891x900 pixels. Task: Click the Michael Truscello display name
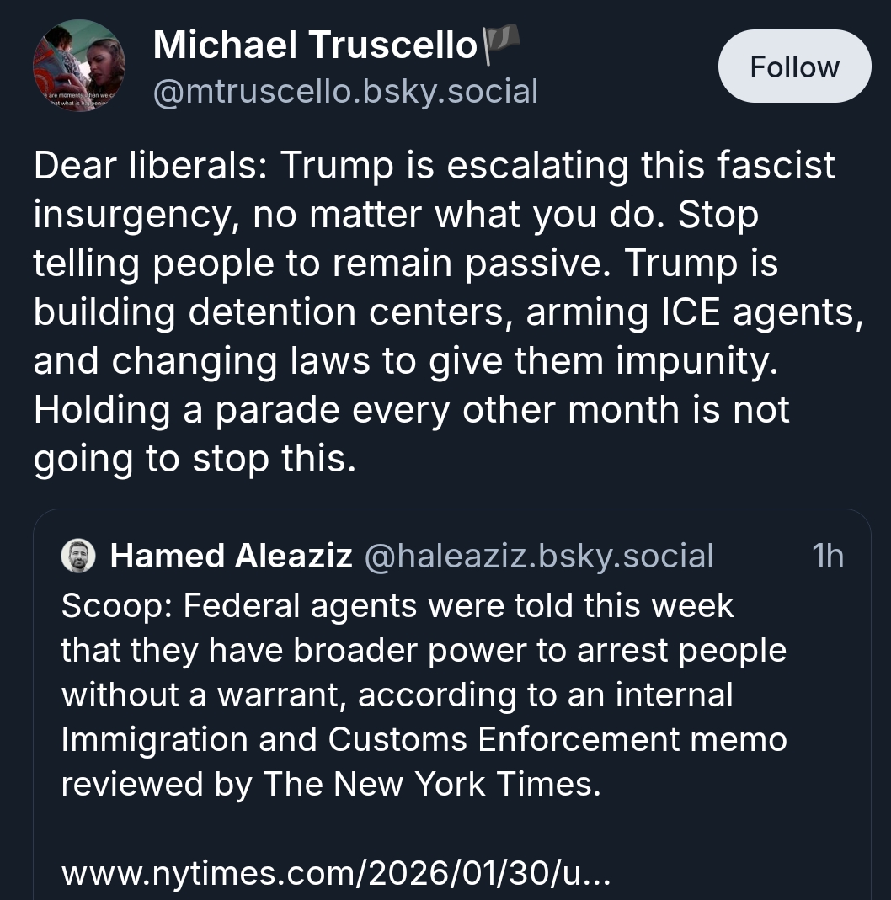[315, 45]
